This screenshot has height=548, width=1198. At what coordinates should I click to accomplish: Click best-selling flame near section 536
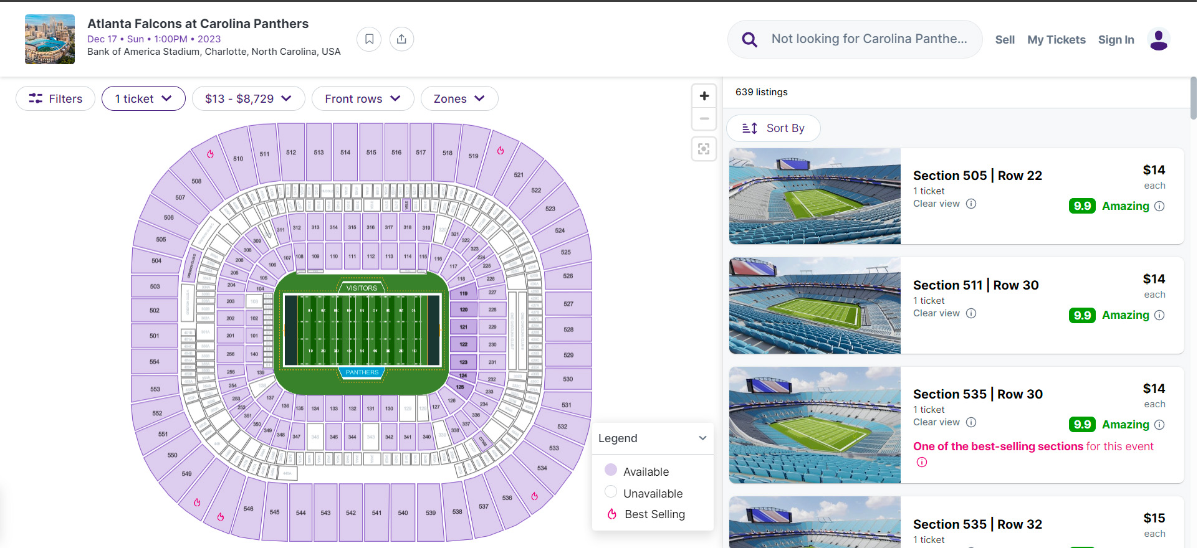click(x=534, y=496)
